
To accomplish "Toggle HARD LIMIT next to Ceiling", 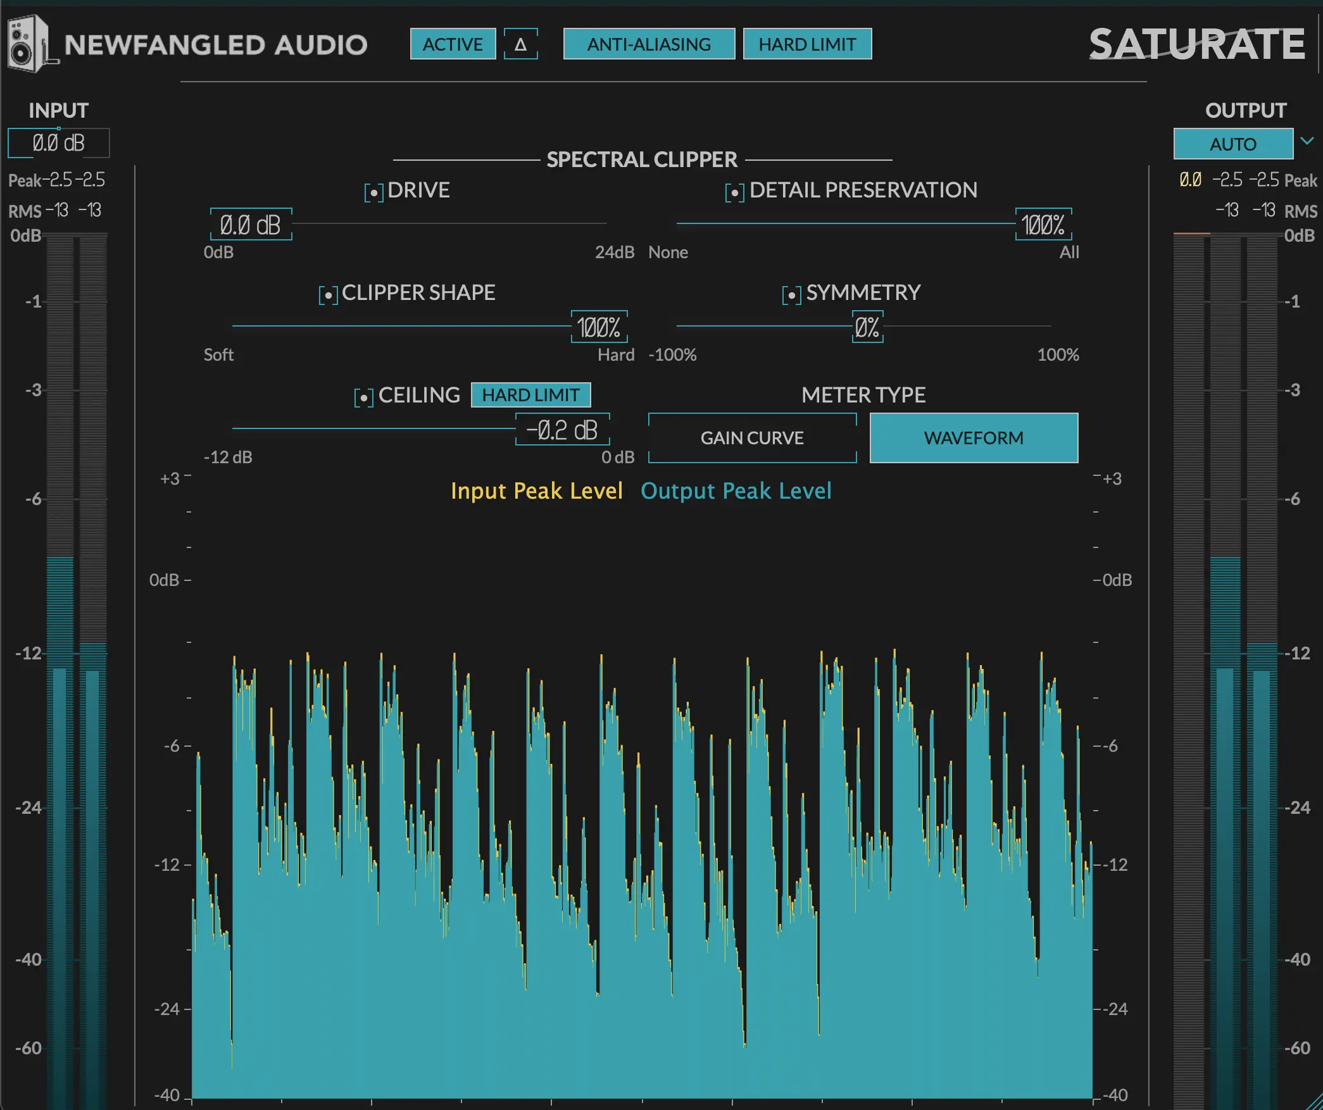I will coord(530,394).
